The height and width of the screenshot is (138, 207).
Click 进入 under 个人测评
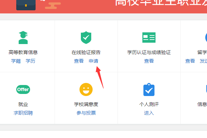tap(149, 113)
